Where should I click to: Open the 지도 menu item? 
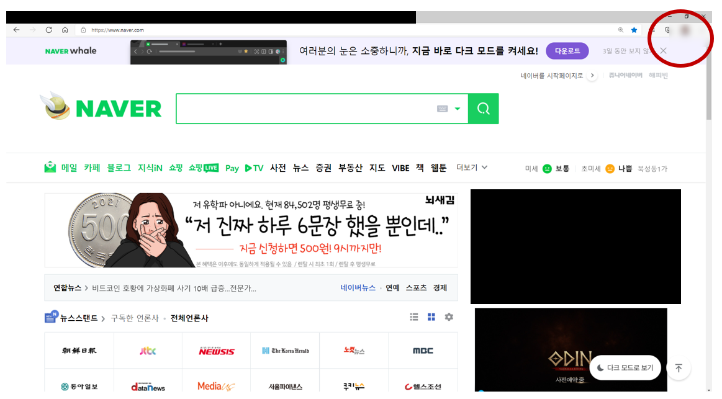click(x=377, y=168)
